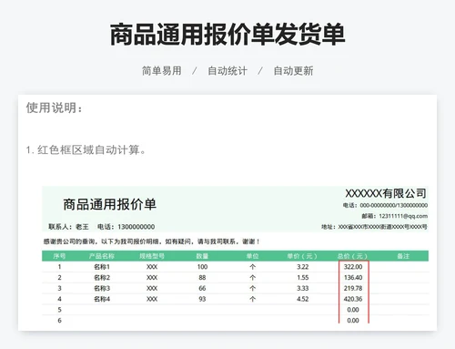Select the quantity cell 93
Image resolution: width=455 pixels, height=349 pixels.
202,299
